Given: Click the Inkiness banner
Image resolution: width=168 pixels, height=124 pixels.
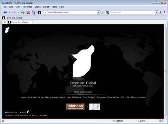Looking at the screenshot, I should point(76,107).
